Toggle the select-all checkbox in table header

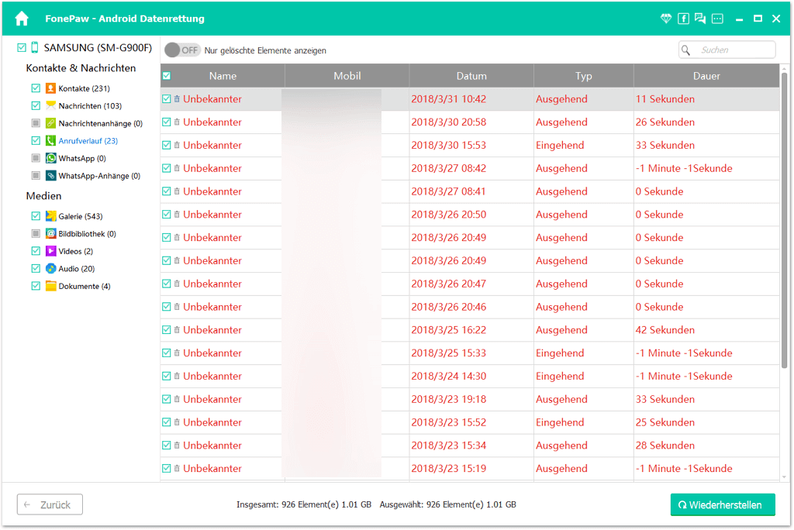[167, 76]
